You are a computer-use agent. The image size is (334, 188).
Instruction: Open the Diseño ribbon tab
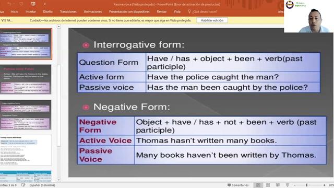point(47,11)
